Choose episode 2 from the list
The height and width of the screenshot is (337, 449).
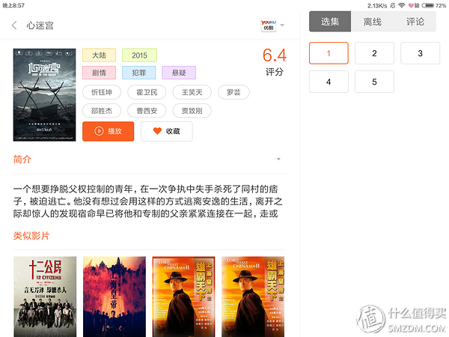[x=374, y=53]
